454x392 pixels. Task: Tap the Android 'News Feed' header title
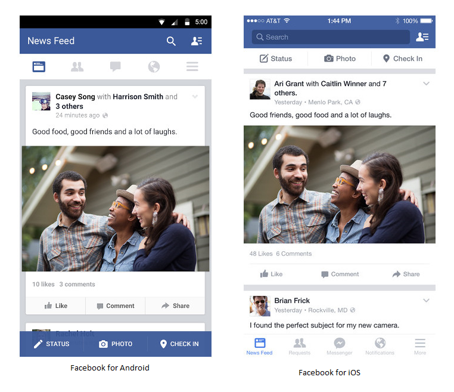coord(51,41)
